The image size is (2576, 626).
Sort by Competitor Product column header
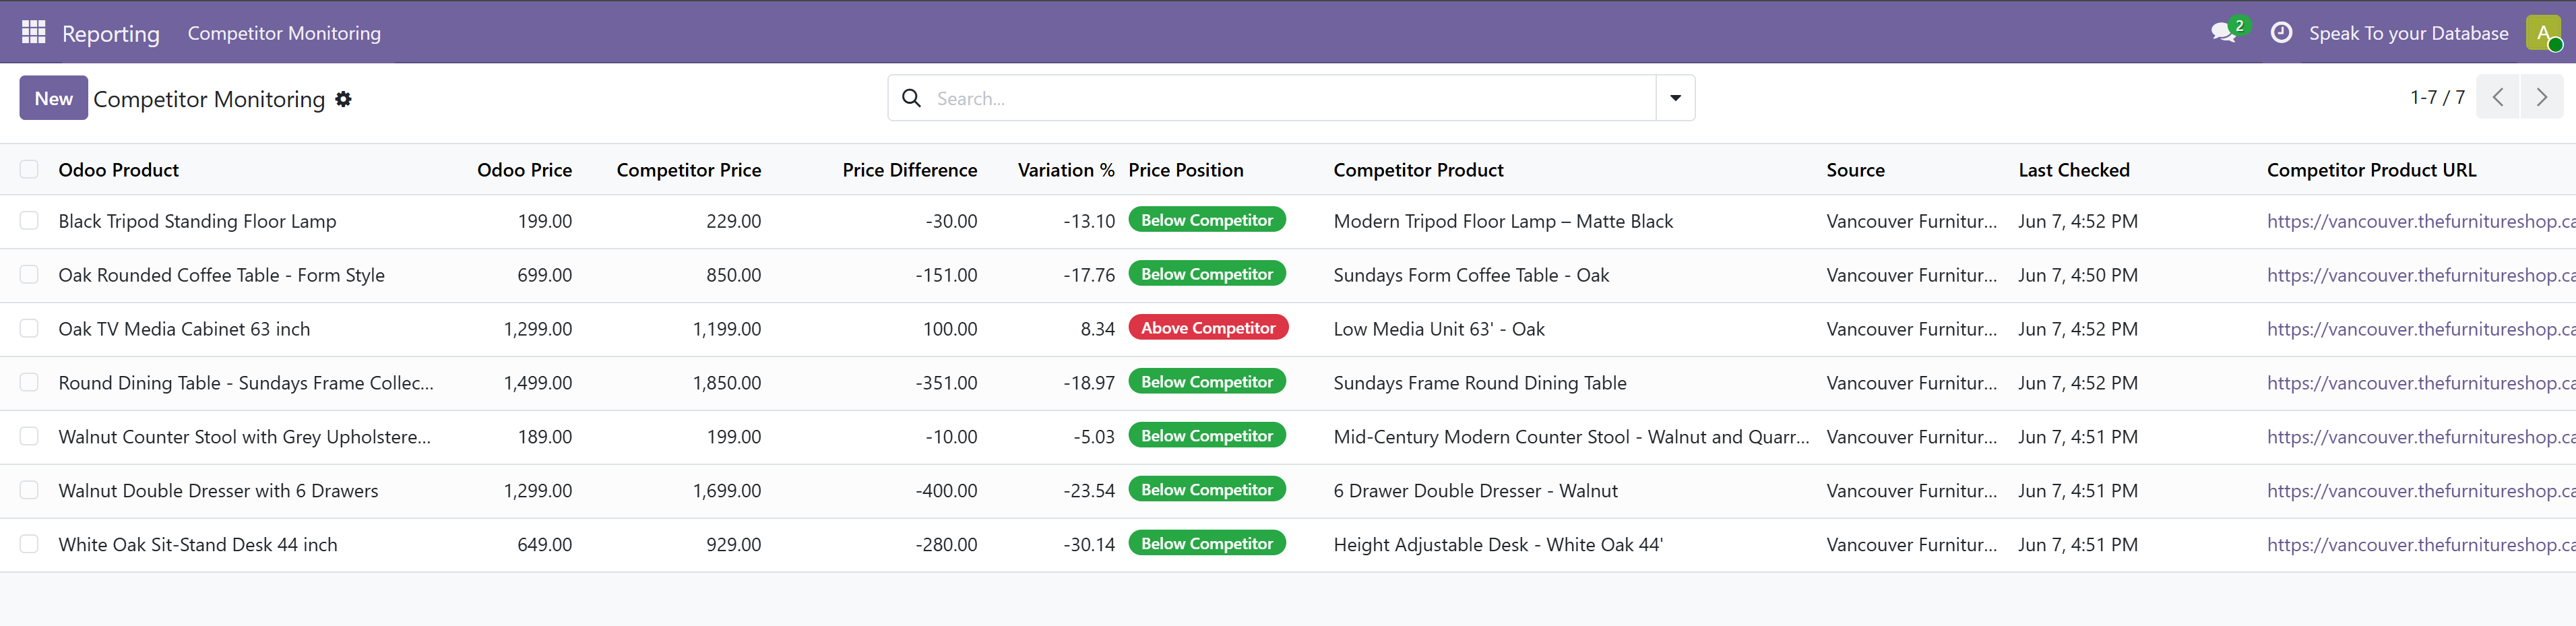pyautogui.click(x=1418, y=170)
